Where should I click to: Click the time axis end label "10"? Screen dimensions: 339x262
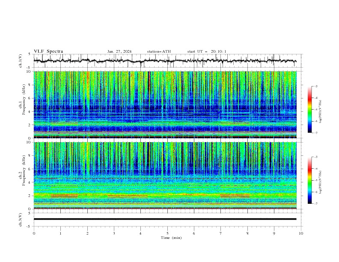pos(301,233)
